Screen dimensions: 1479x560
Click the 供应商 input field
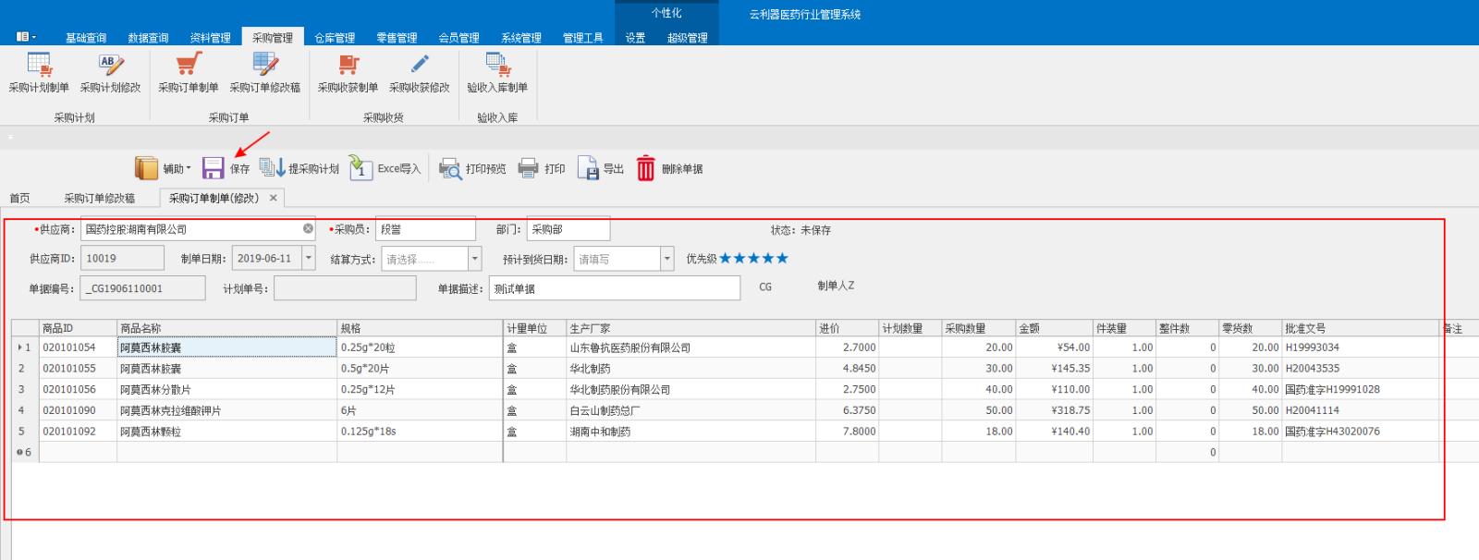tap(198, 228)
